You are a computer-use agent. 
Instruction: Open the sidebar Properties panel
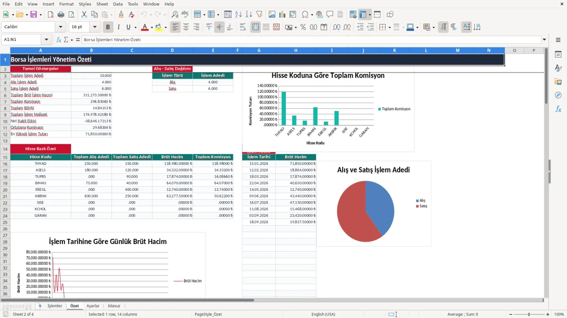click(x=558, y=54)
